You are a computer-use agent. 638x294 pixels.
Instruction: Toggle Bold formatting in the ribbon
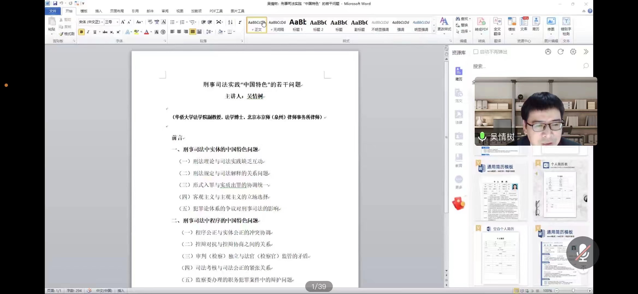tap(81, 32)
